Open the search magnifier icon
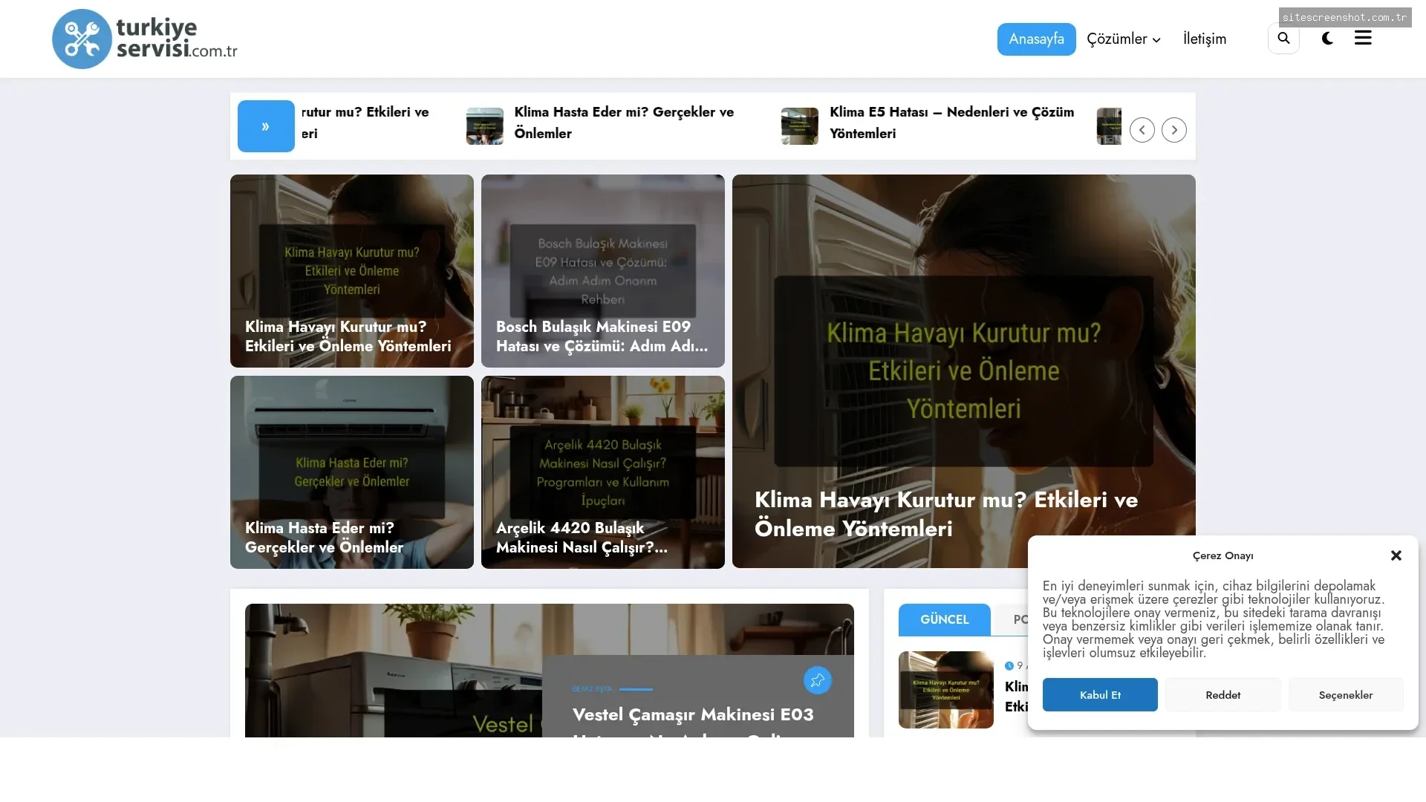The height and width of the screenshot is (802, 1426). coord(1283,39)
